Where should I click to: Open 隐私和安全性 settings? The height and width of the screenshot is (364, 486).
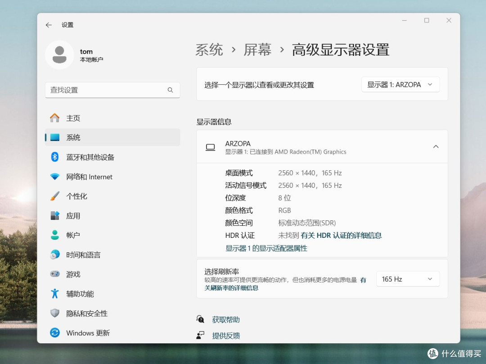click(x=112, y=313)
